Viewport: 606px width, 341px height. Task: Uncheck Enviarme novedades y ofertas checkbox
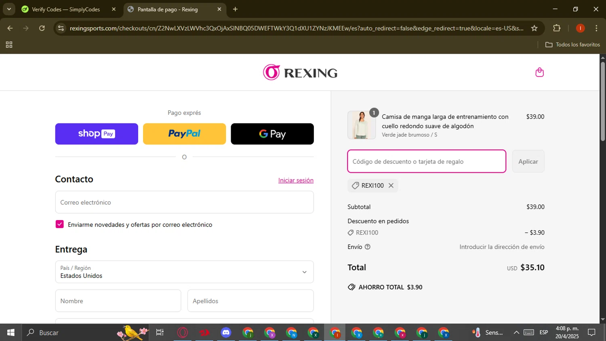[x=60, y=225]
